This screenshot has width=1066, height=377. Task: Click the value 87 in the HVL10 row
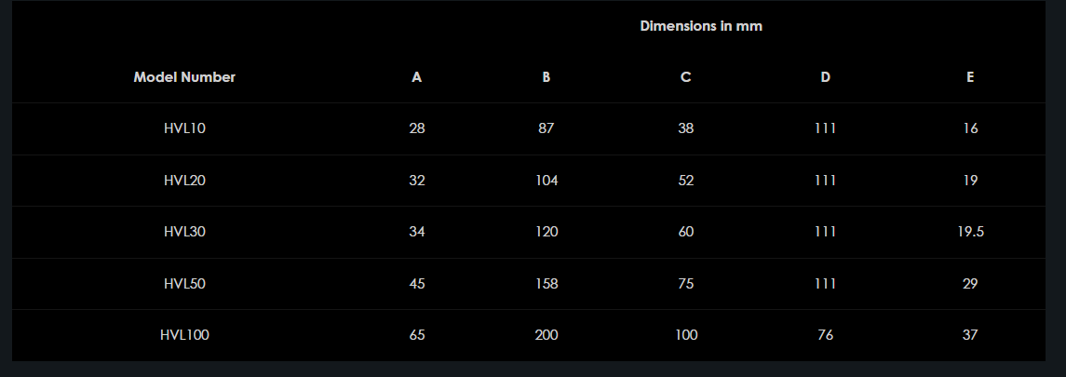pyautogui.click(x=546, y=128)
